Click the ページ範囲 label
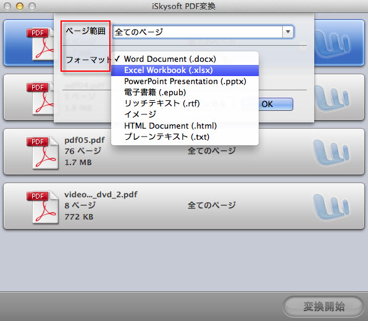The width and height of the screenshot is (368, 321). [85, 31]
